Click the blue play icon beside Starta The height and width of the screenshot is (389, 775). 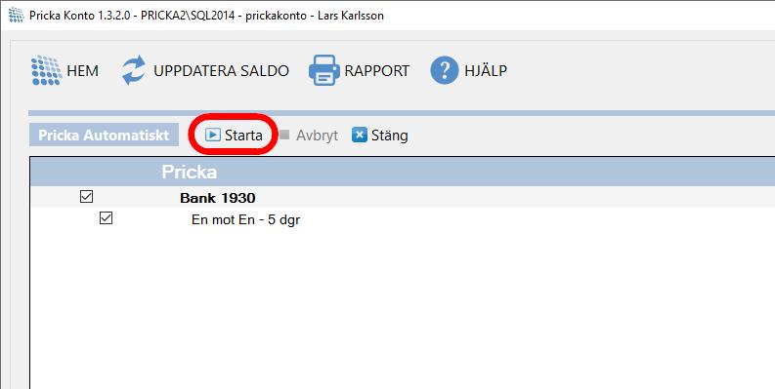tap(212, 135)
